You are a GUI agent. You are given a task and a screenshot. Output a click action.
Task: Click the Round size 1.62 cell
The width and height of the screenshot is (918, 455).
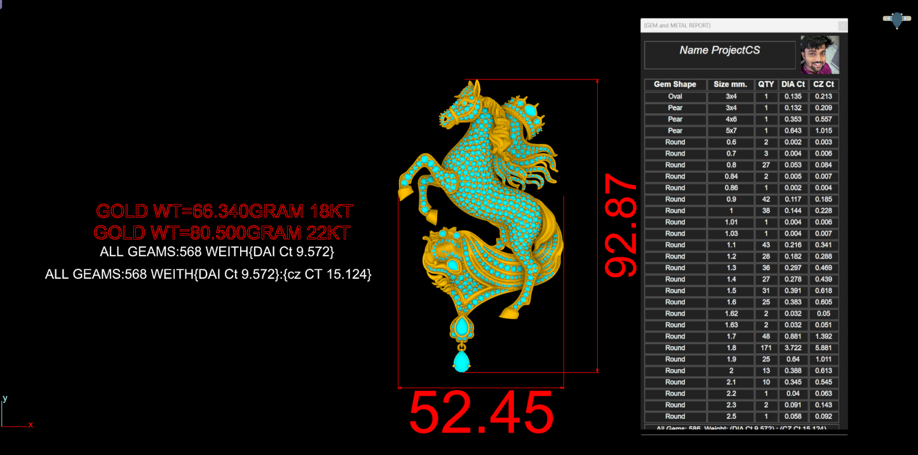731,314
